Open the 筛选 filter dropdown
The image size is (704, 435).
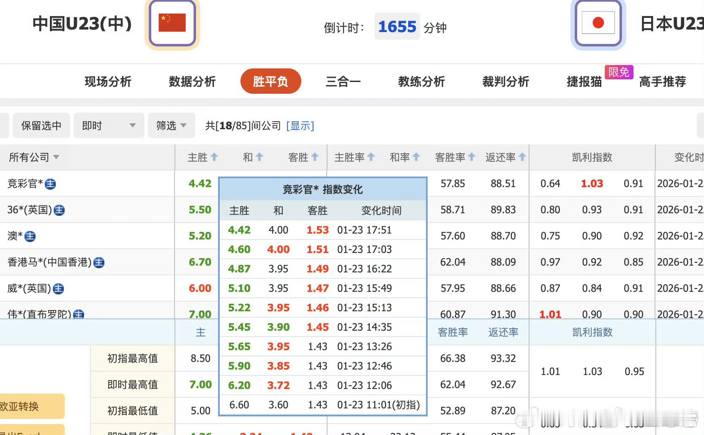click(171, 125)
